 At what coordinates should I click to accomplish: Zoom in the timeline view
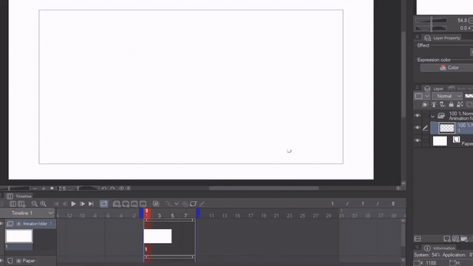(43, 204)
